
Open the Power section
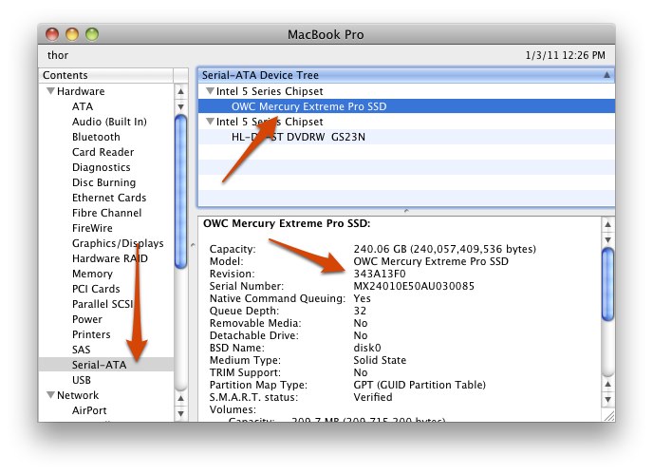(87, 319)
